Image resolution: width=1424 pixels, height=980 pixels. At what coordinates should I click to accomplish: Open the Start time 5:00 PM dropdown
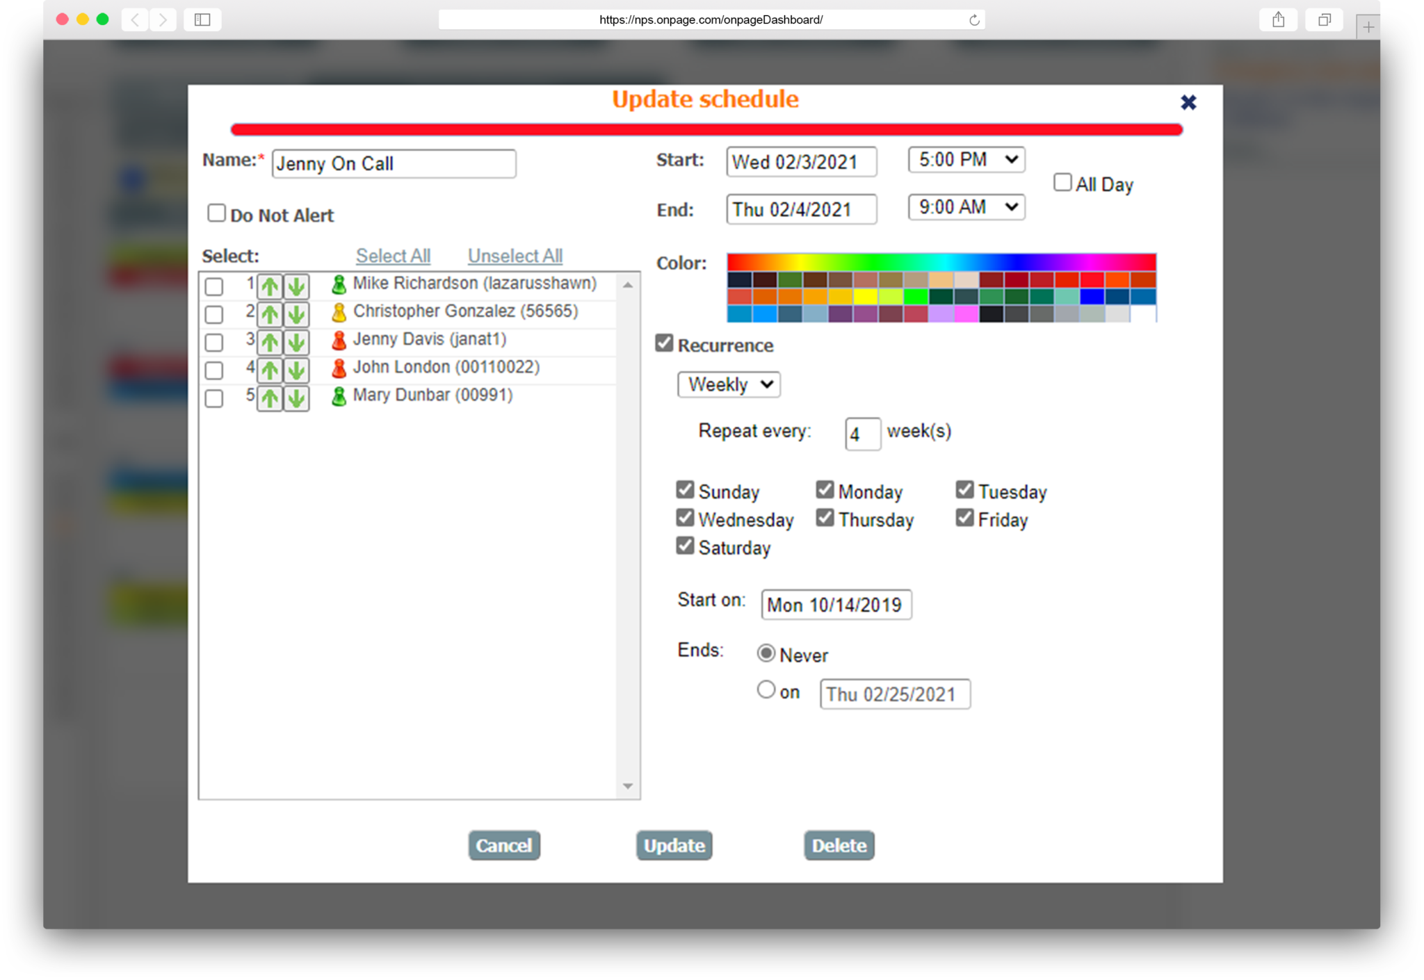[964, 159]
